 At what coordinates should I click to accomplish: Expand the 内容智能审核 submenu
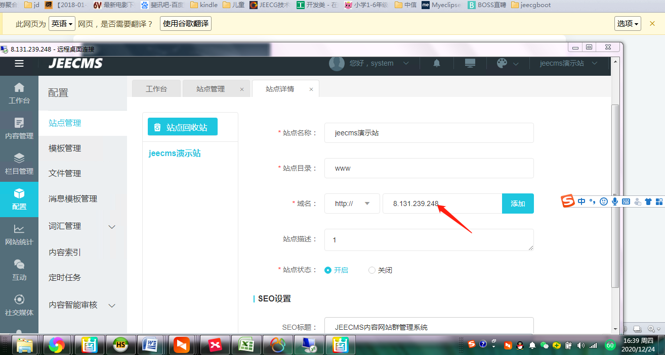(112, 306)
